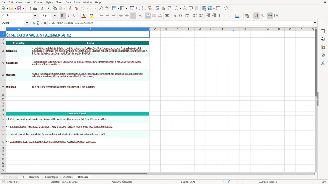Click Select All corner button
The height and width of the screenshot is (184, 328).
click(x=3, y=29)
